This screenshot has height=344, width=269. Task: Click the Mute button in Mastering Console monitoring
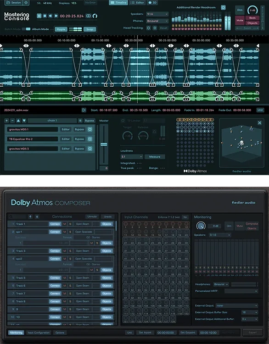240,20
